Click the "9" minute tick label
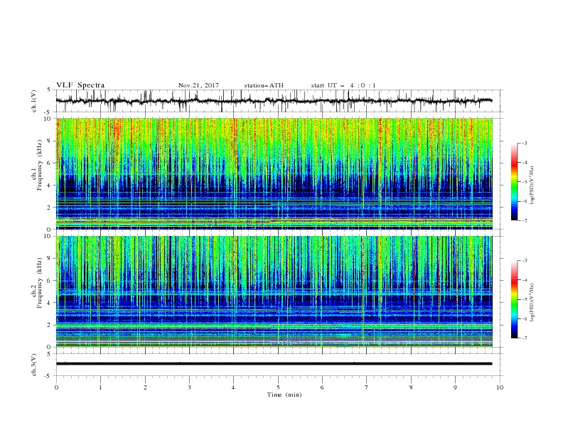Screen dimensions: 563x435 coord(455,387)
